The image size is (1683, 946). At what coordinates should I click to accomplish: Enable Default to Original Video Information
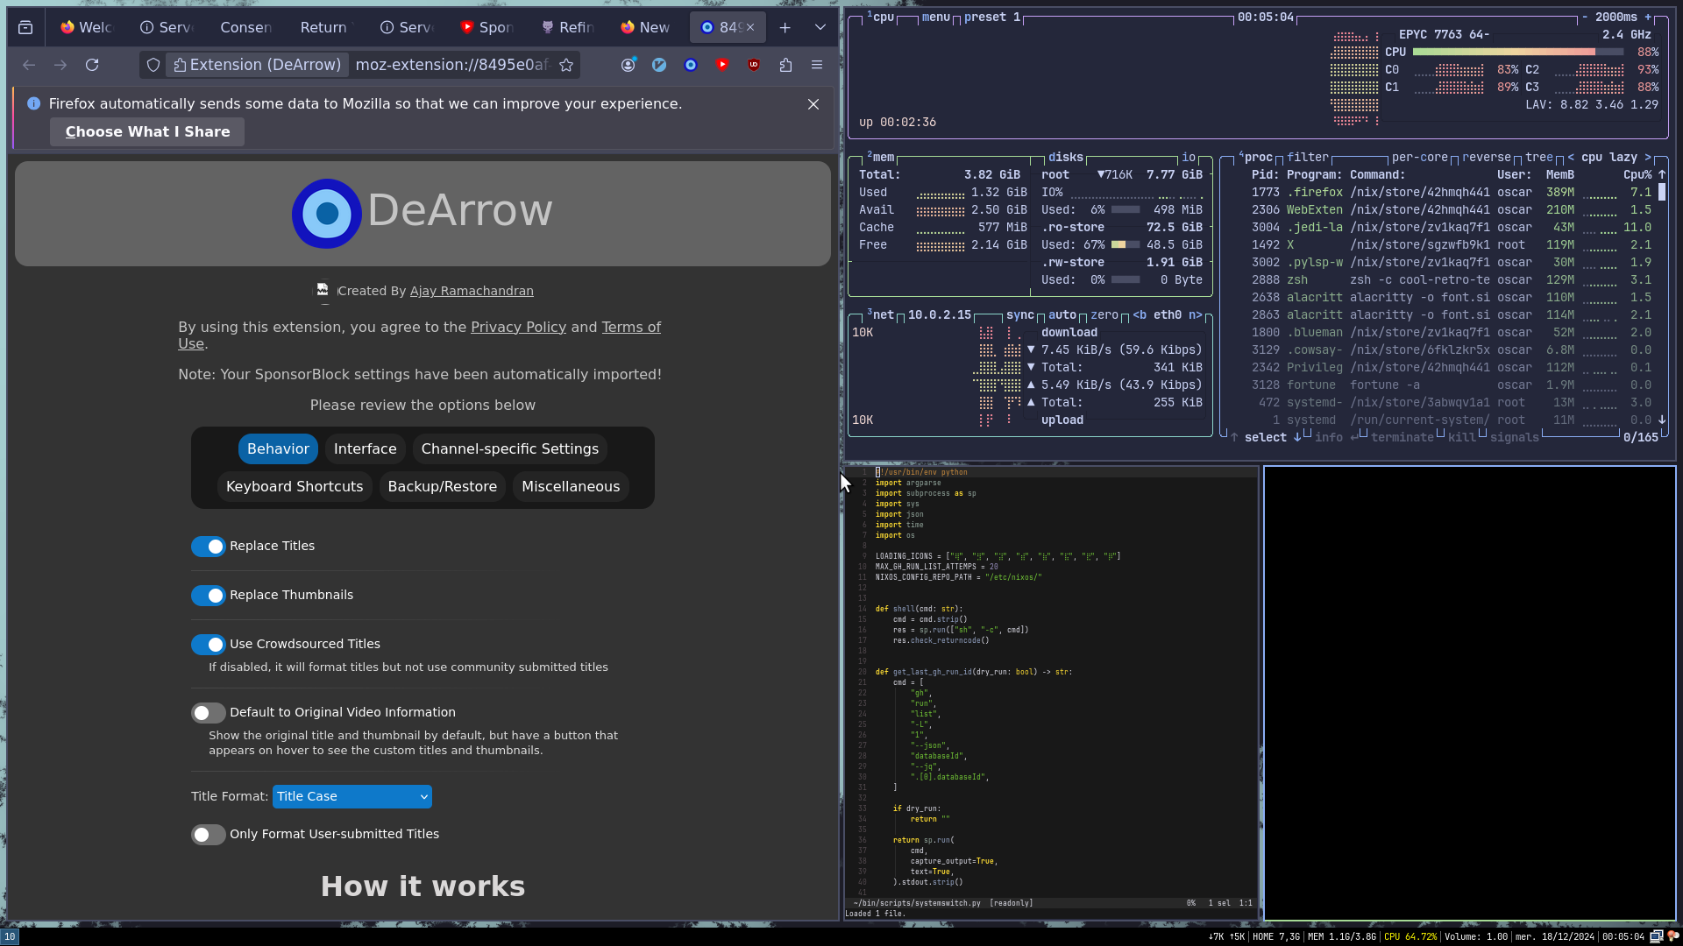pyautogui.click(x=209, y=713)
